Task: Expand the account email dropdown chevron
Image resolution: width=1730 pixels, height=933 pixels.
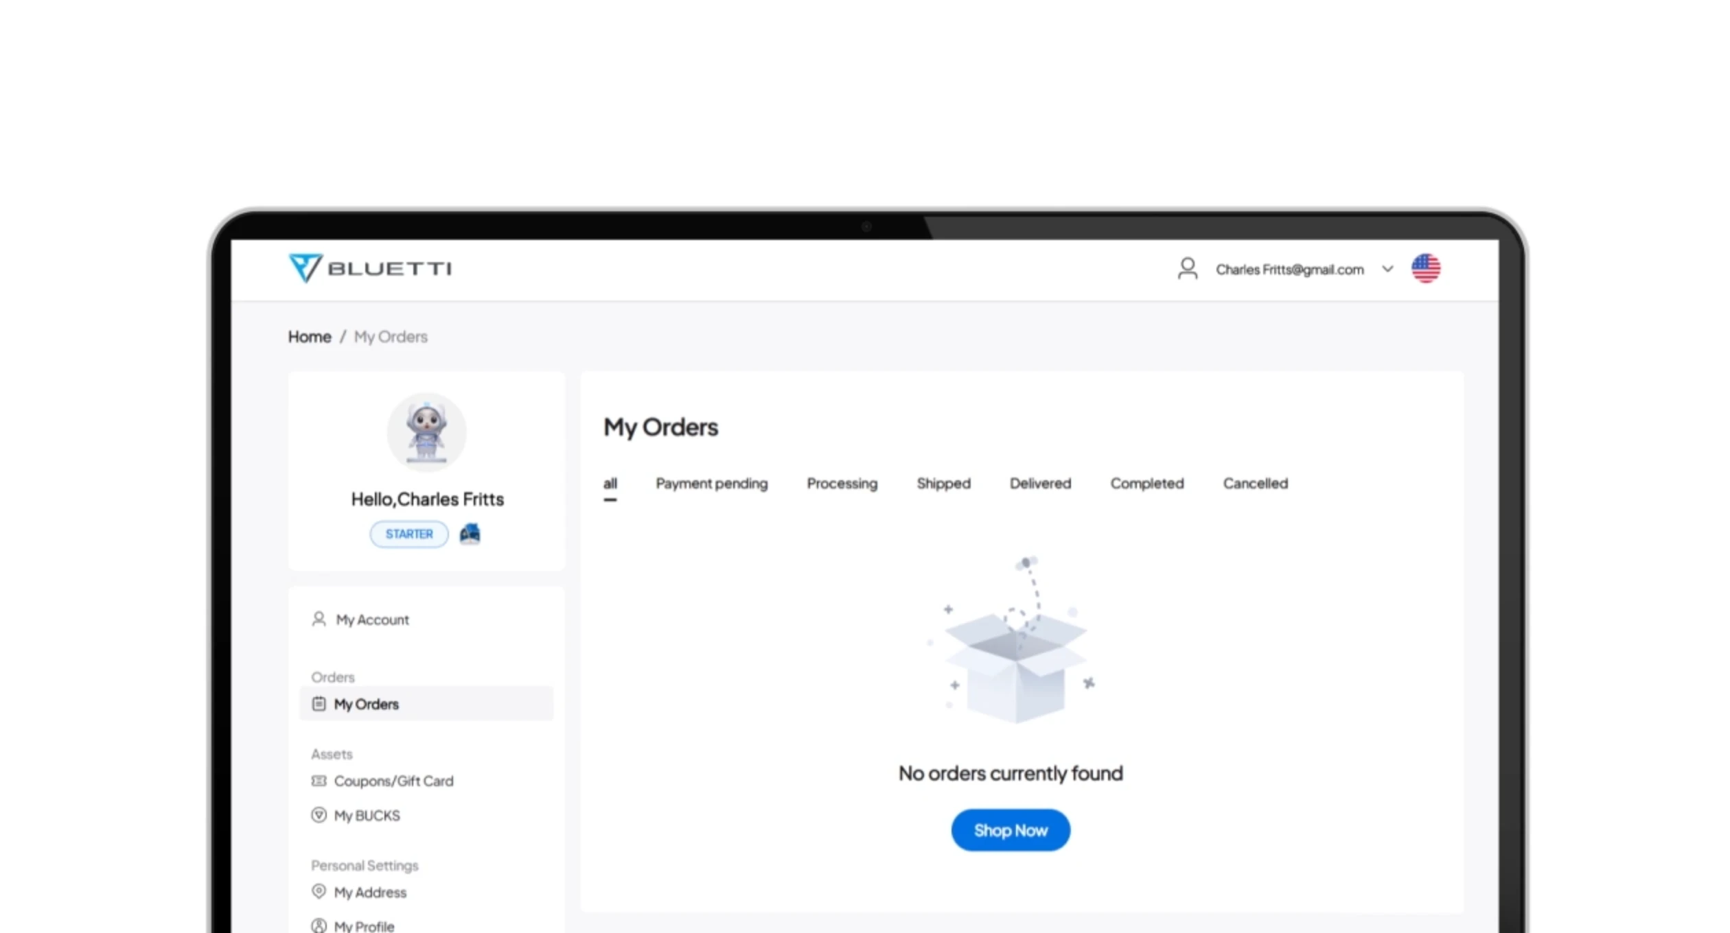Action: (1387, 269)
